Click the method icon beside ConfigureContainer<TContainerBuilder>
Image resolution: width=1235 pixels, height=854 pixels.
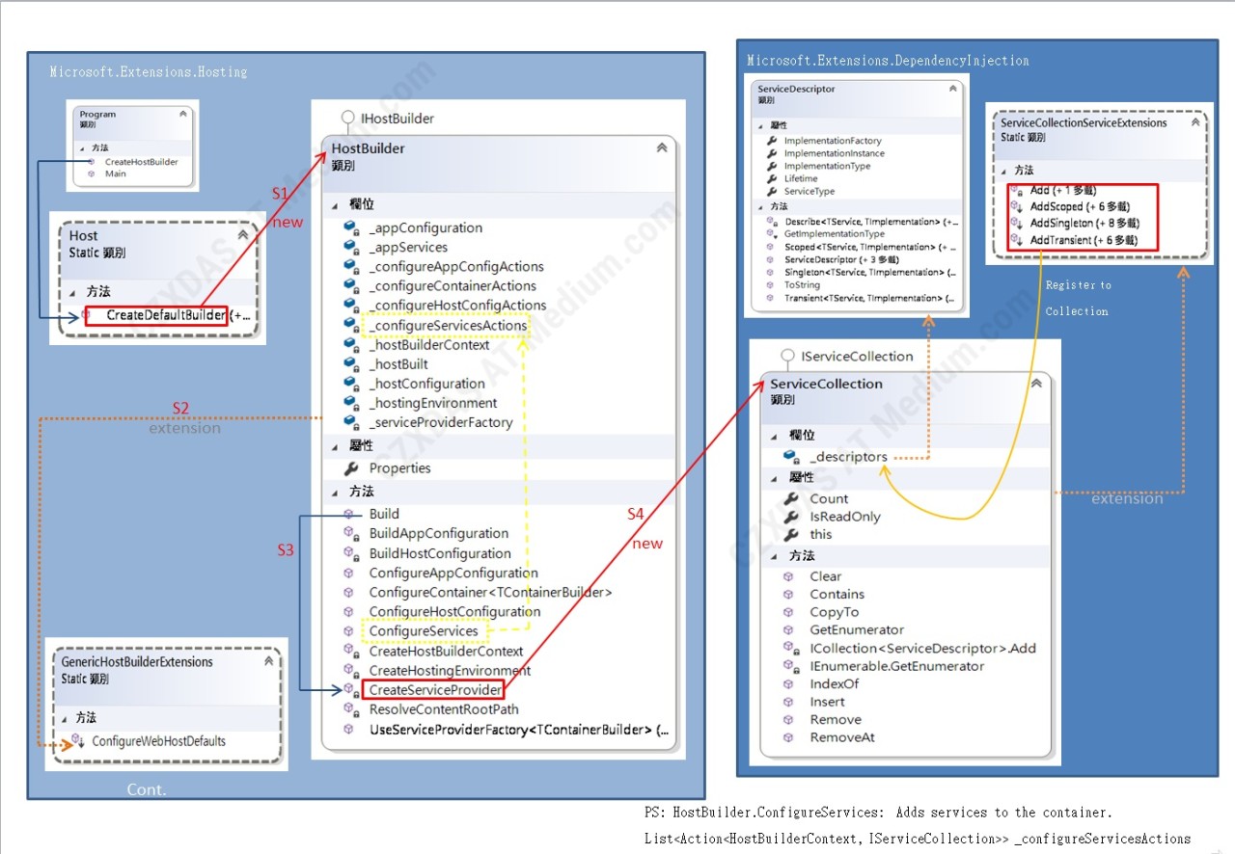click(x=350, y=592)
